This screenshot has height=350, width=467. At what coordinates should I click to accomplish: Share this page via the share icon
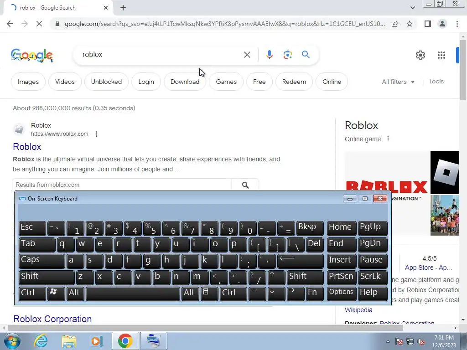pyautogui.click(x=395, y=24)
